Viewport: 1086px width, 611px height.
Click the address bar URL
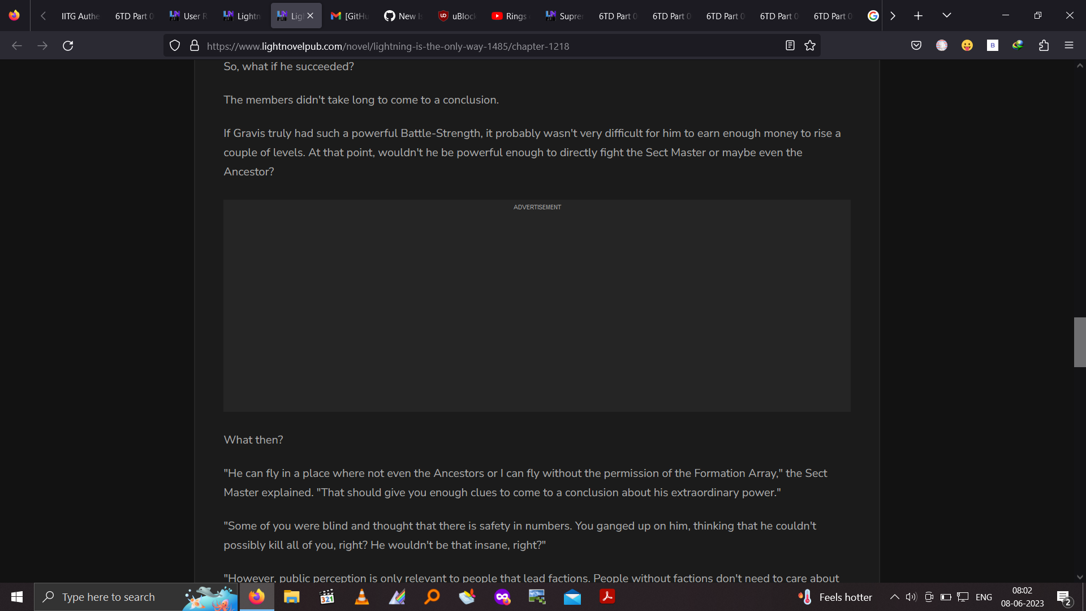pos(387,46)
